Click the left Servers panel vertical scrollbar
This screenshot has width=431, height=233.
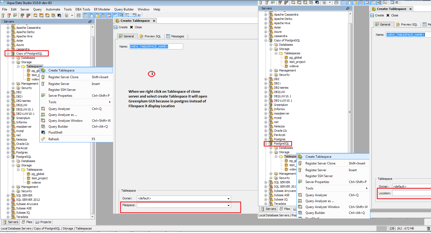(92, 122)
